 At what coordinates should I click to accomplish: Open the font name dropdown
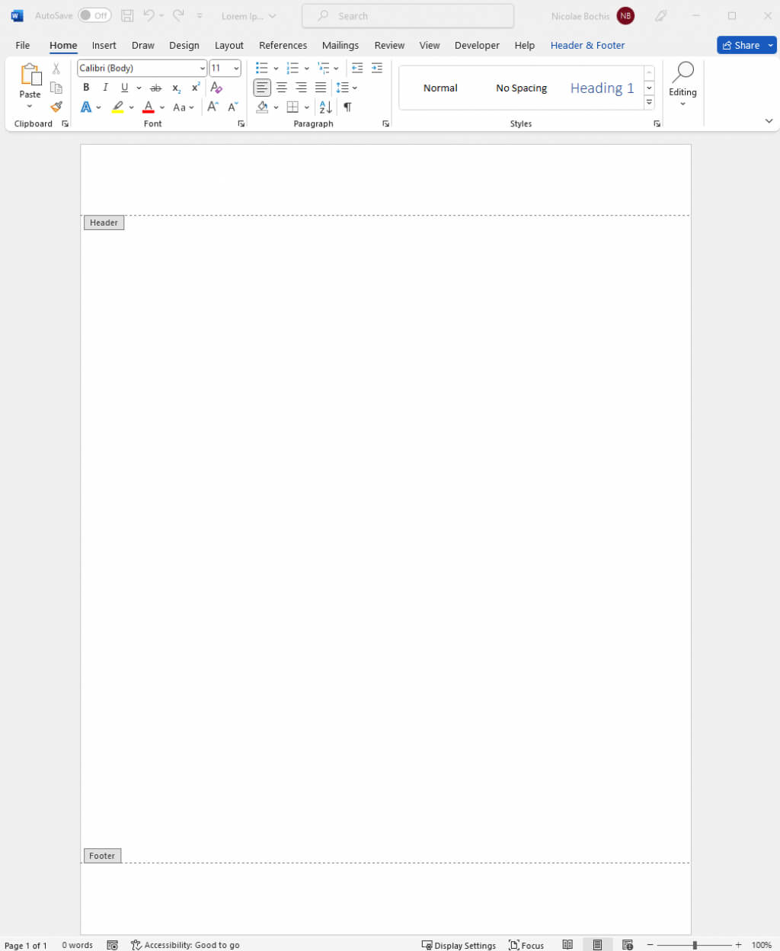202,68
